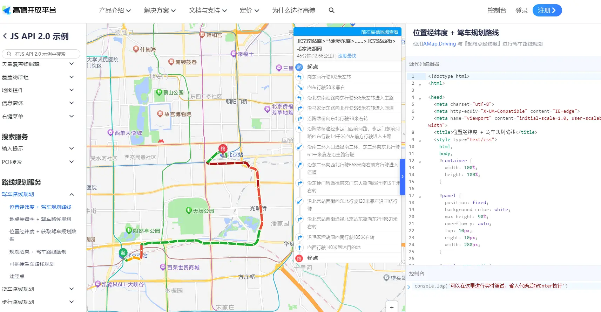Viewport: 601px width, 312px height.
Task: Click the route start marker 起 on map
Action: click(123, 253)
